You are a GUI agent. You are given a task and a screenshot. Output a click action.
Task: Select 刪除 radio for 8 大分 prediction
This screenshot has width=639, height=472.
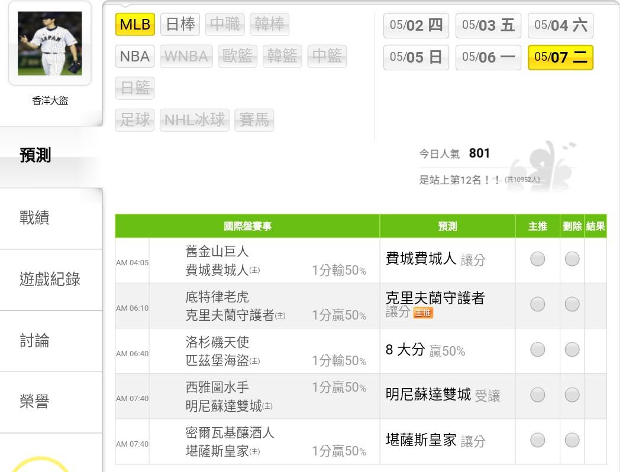click(572, 350)
